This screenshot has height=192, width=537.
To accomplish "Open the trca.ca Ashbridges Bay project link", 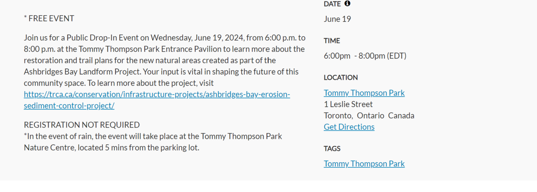I will point(156,95).
